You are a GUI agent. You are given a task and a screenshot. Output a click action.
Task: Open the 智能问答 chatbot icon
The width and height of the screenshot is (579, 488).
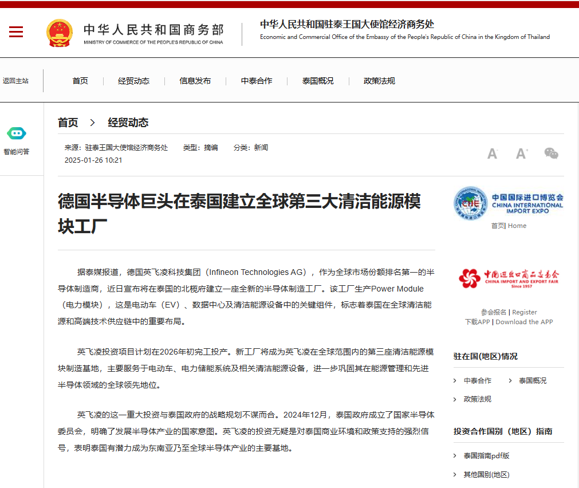[16, 133]
